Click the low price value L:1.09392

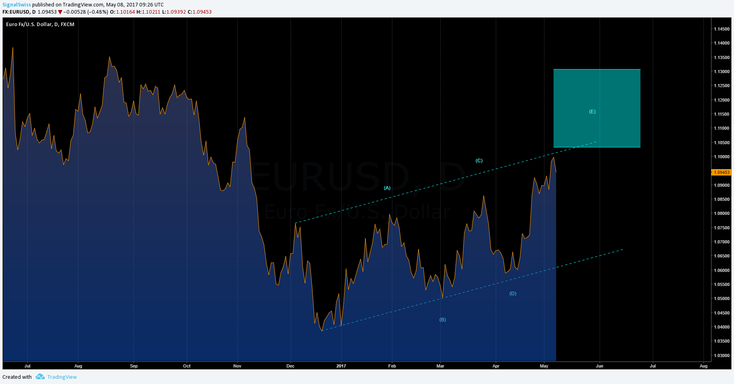[174, 12]
